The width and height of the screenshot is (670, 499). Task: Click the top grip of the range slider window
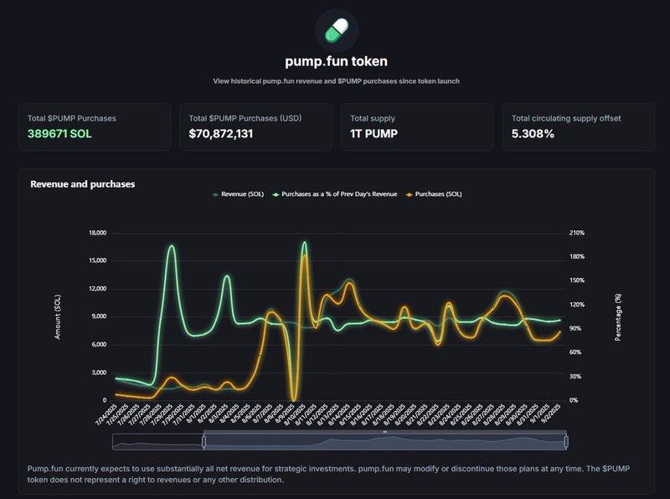[384, 432]
